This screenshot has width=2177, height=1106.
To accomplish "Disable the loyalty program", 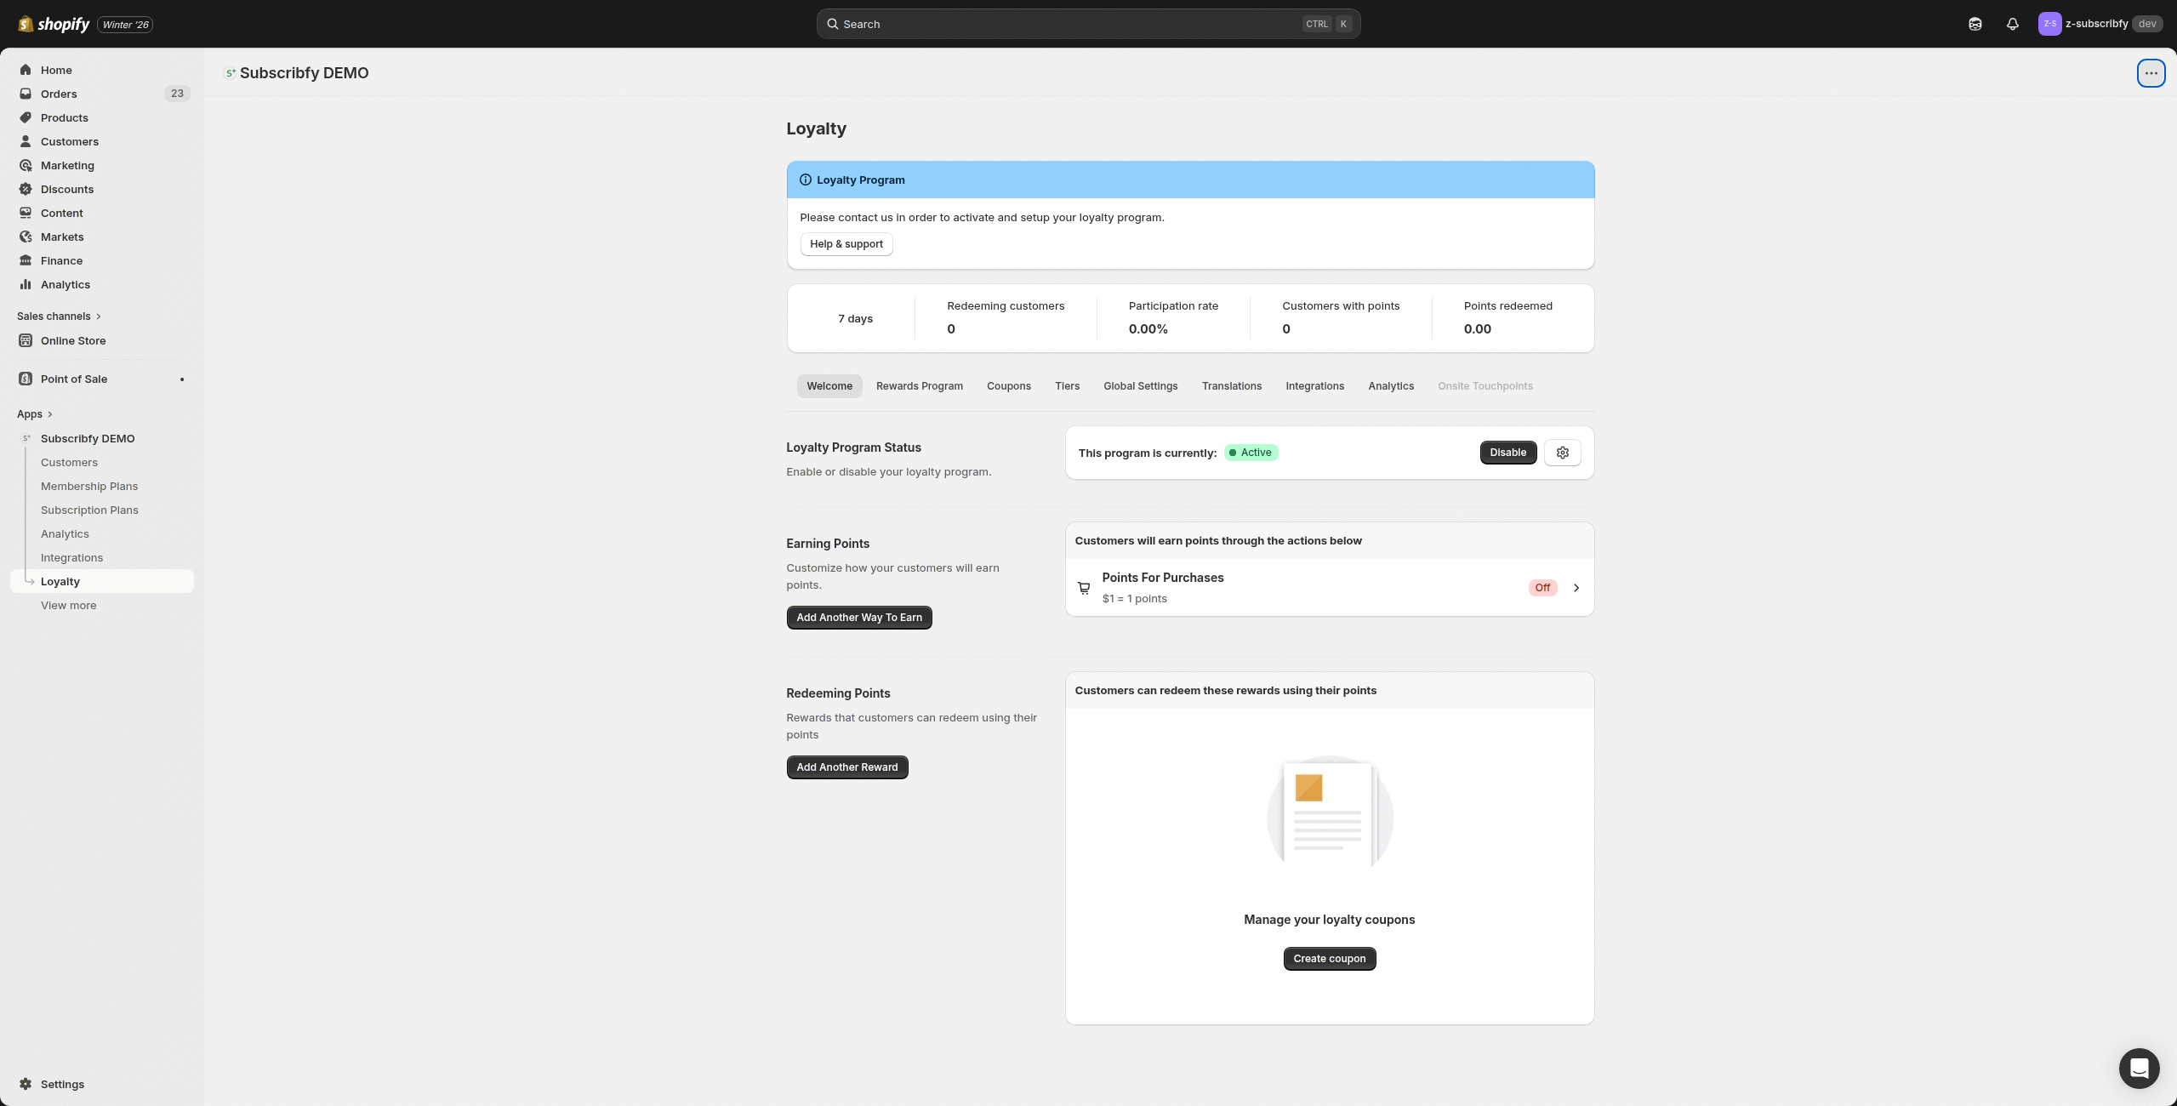I will coord(1507,453).
